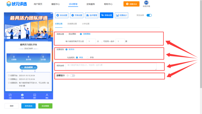
Task: Tap 报名 signup icon in preview
Action: pos(47,95)
